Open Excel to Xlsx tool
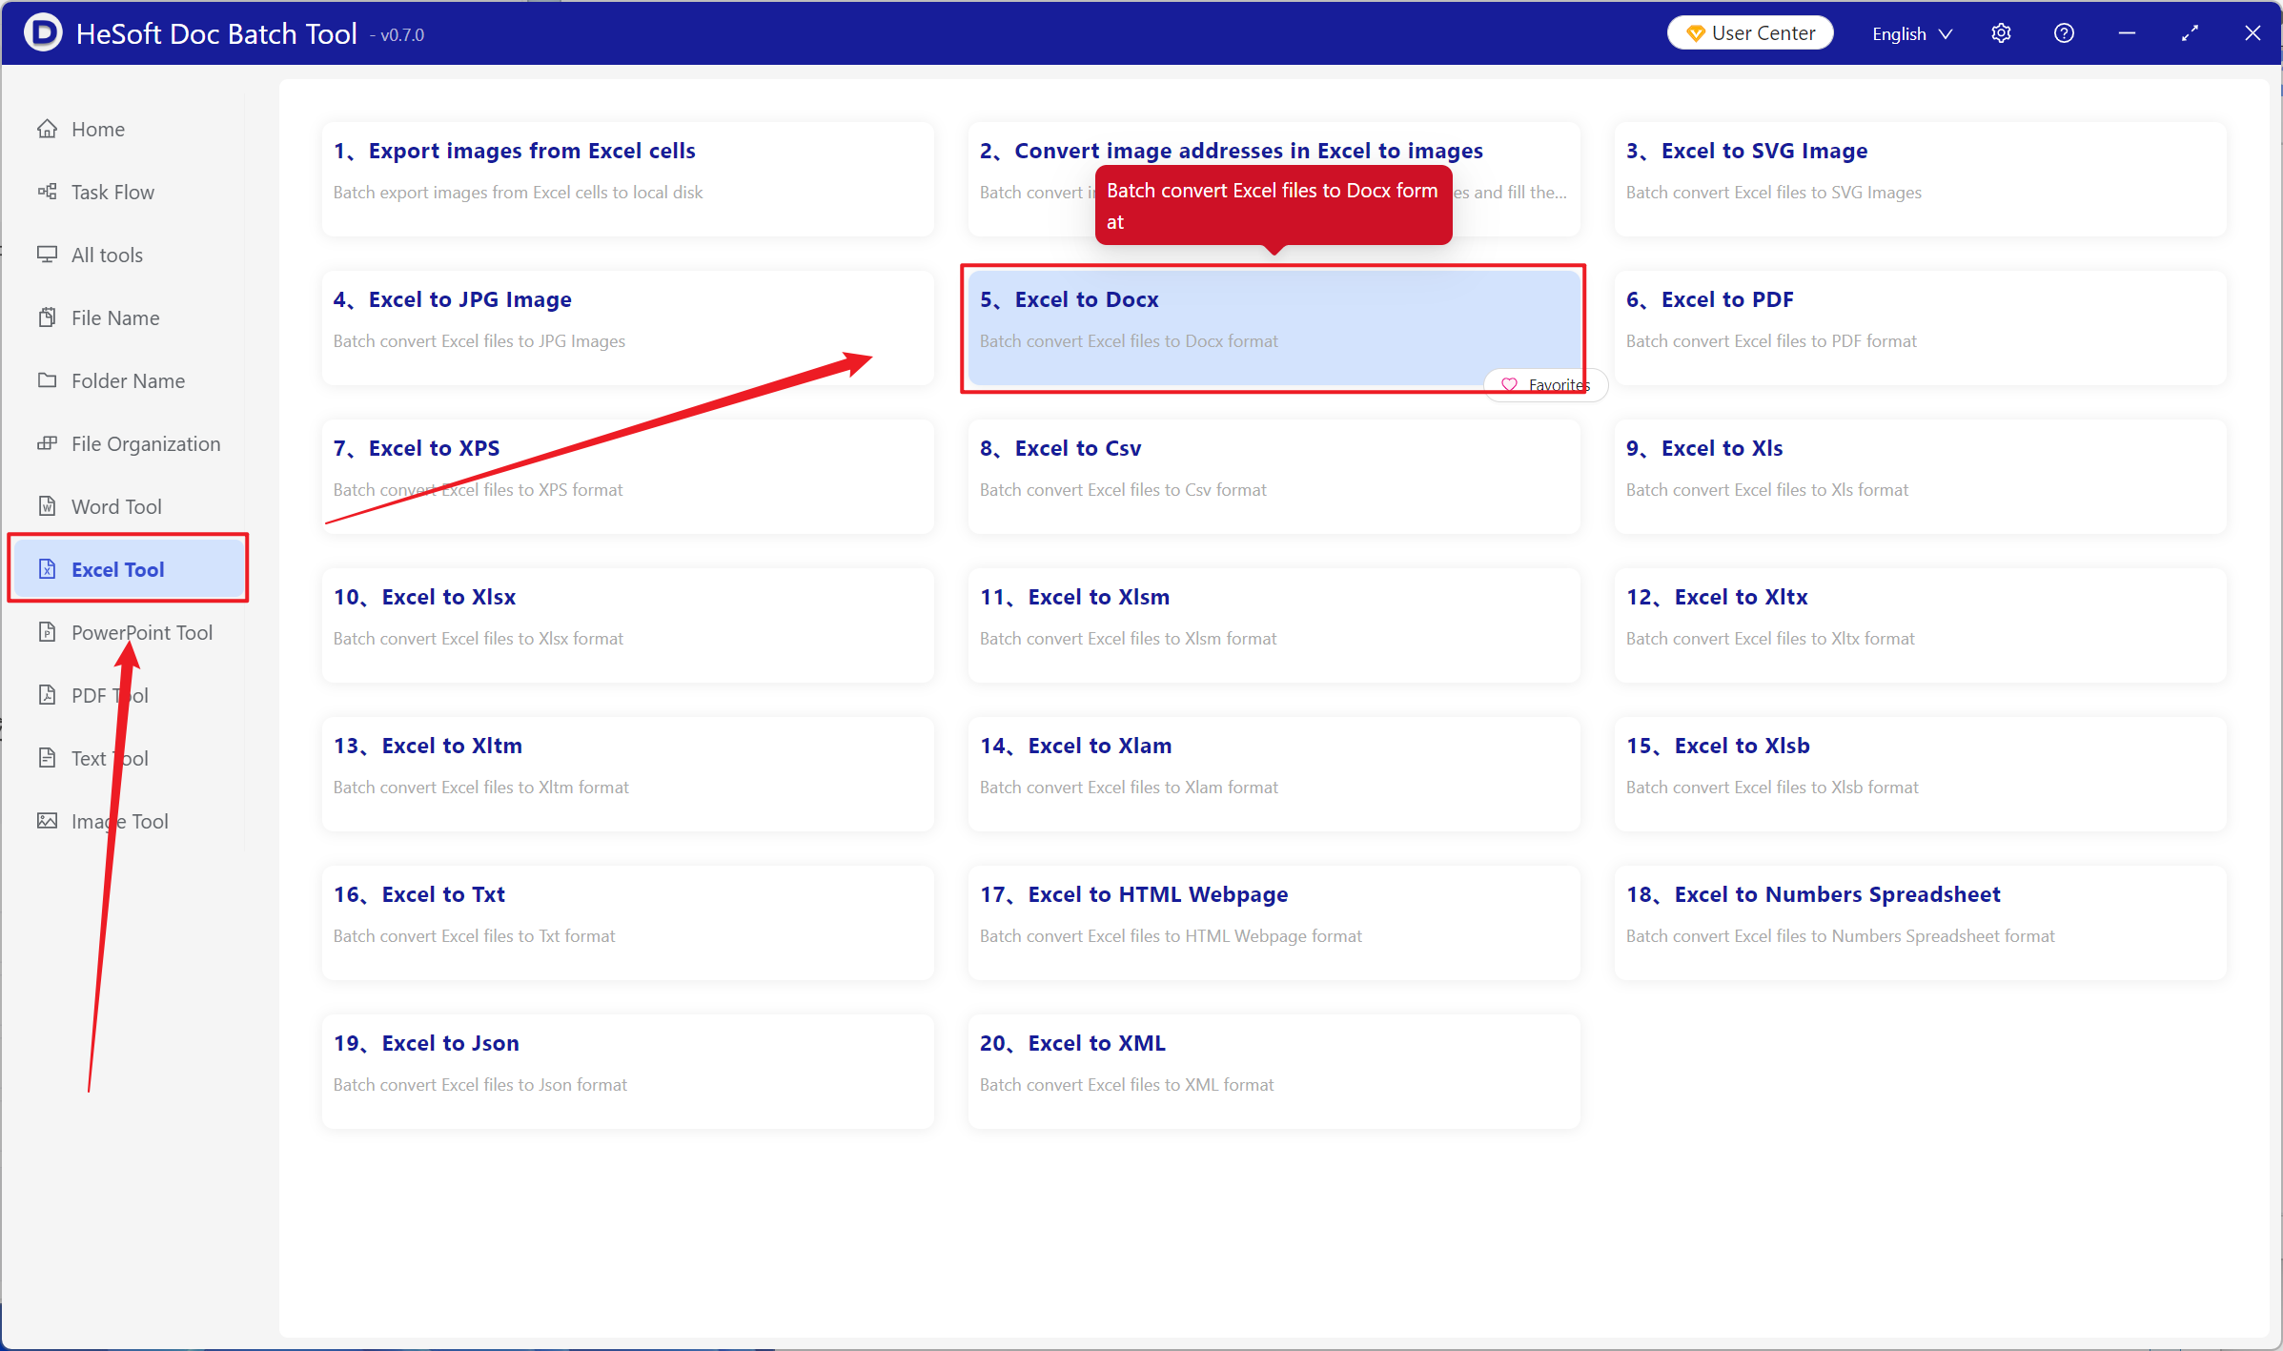Screen dimensions: 2283x1351 point(627,625)
